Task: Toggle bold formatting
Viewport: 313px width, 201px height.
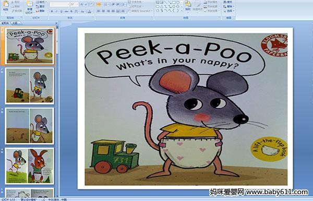Action: (x=52, y=11)
